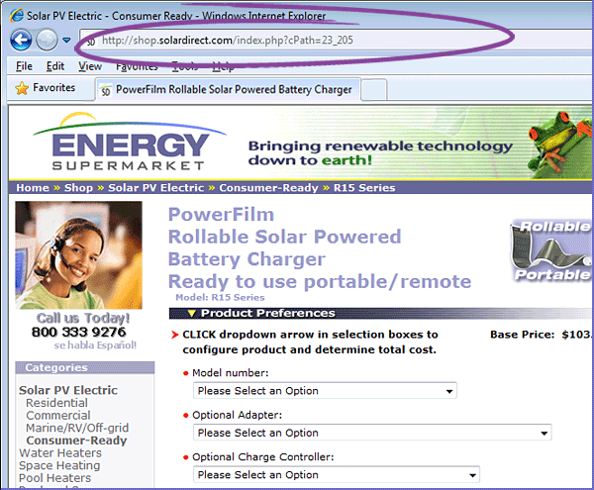This screenshot has height=490, width=594.
Task: Open Commercial subcategory
Action: pyautogui.click(x=58, y=415)
